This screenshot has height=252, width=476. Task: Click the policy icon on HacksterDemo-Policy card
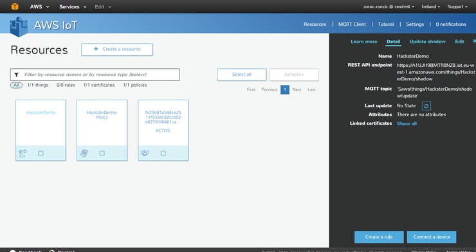84,154
